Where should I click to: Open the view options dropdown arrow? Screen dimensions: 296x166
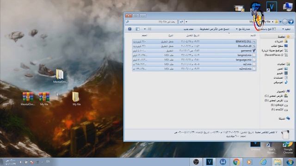145,29
